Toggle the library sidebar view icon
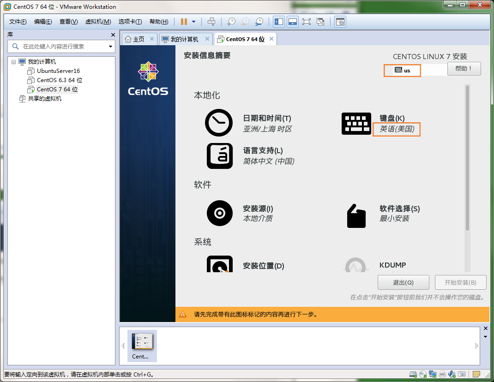Viewport: 494px width, 382px height. tap(279, 22)
